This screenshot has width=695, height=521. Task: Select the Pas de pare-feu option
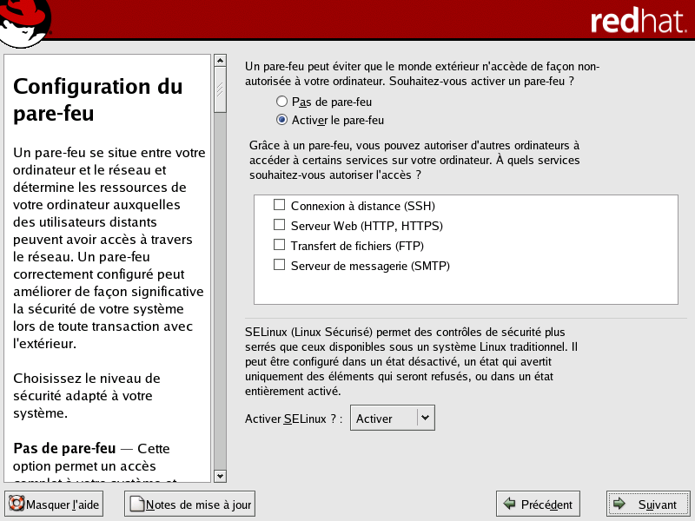coord(281,102)
